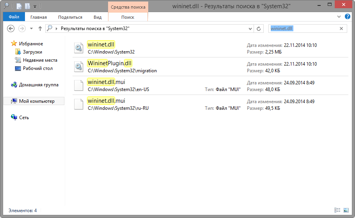Click the blank file icon for ru-RU mui

pyautogui.click(x=79, y=104)
